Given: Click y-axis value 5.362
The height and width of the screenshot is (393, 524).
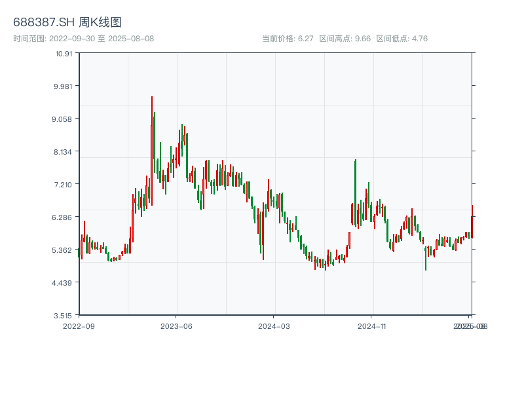Looking at the screenshot, I should pos(62,250).
